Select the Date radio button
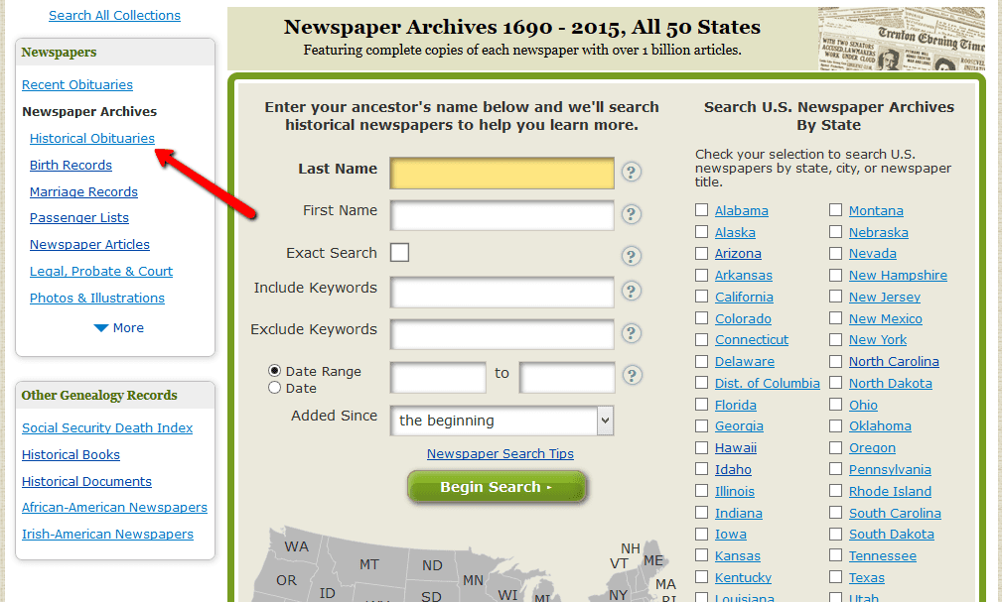This screenshot has height=602, width=1002. coord(275,388)
